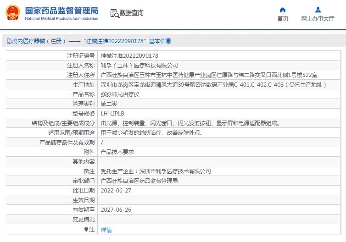
Task: Click the 管理类别 row label
Action: point(84,104)
